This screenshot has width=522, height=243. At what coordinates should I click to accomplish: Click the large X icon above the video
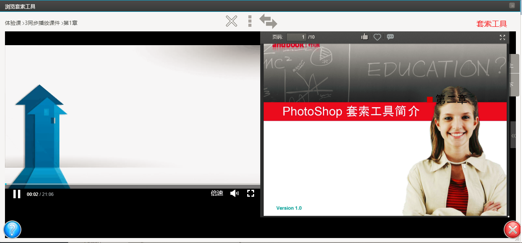tap(232, 21)
